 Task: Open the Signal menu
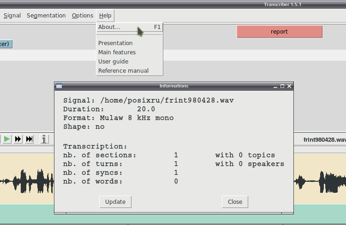click(x=12, y=16)
